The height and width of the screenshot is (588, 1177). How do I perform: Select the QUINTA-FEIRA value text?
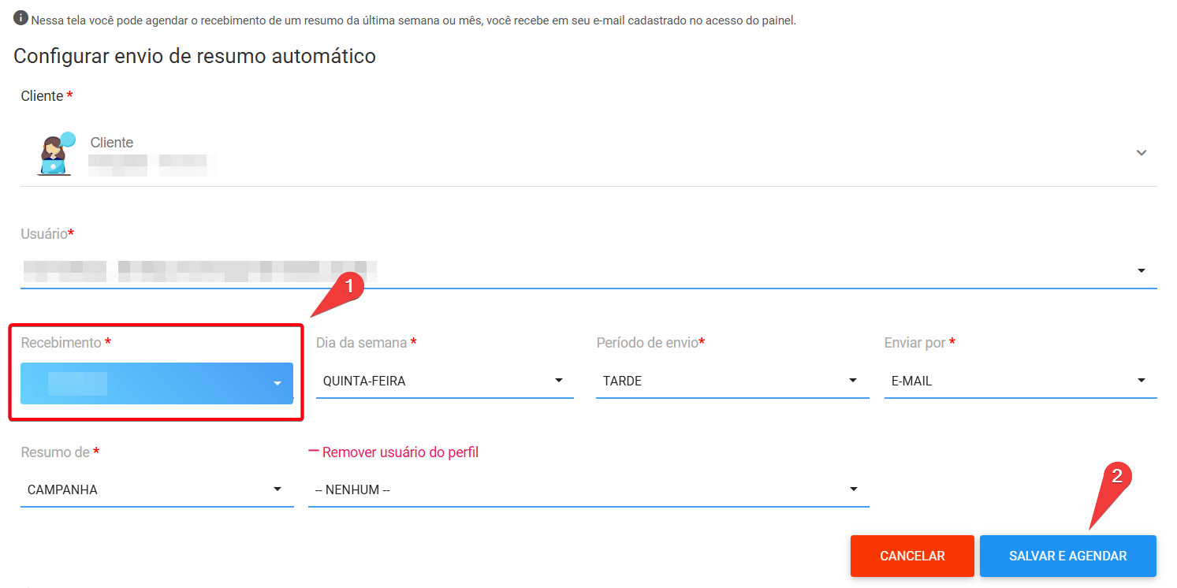[364, 381]
